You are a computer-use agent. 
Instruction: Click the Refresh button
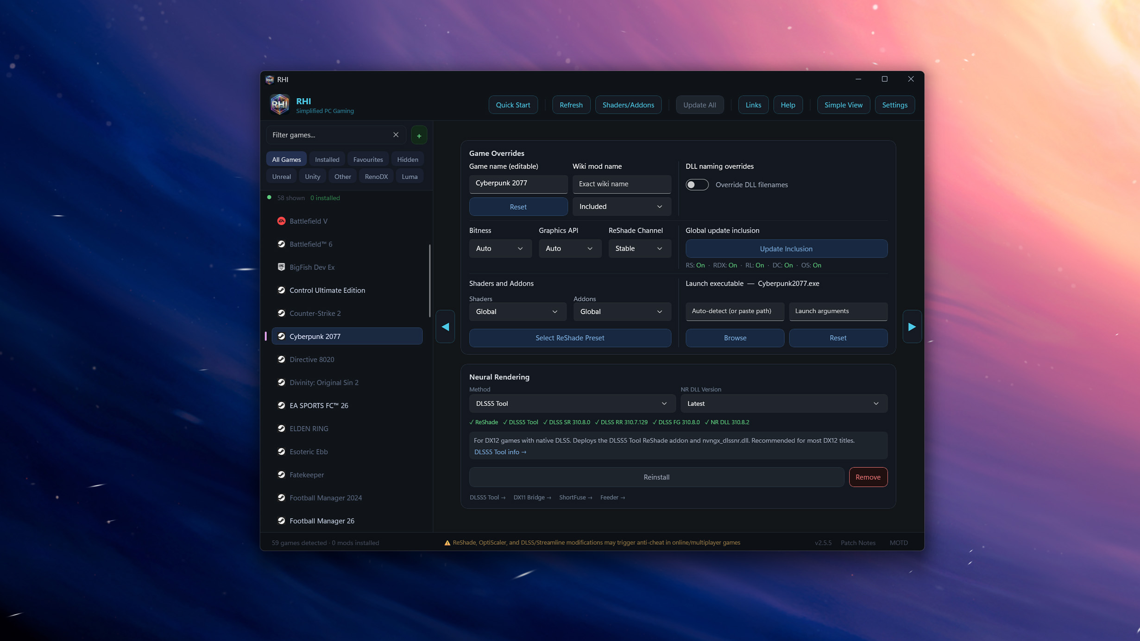(x=571, y=105)
